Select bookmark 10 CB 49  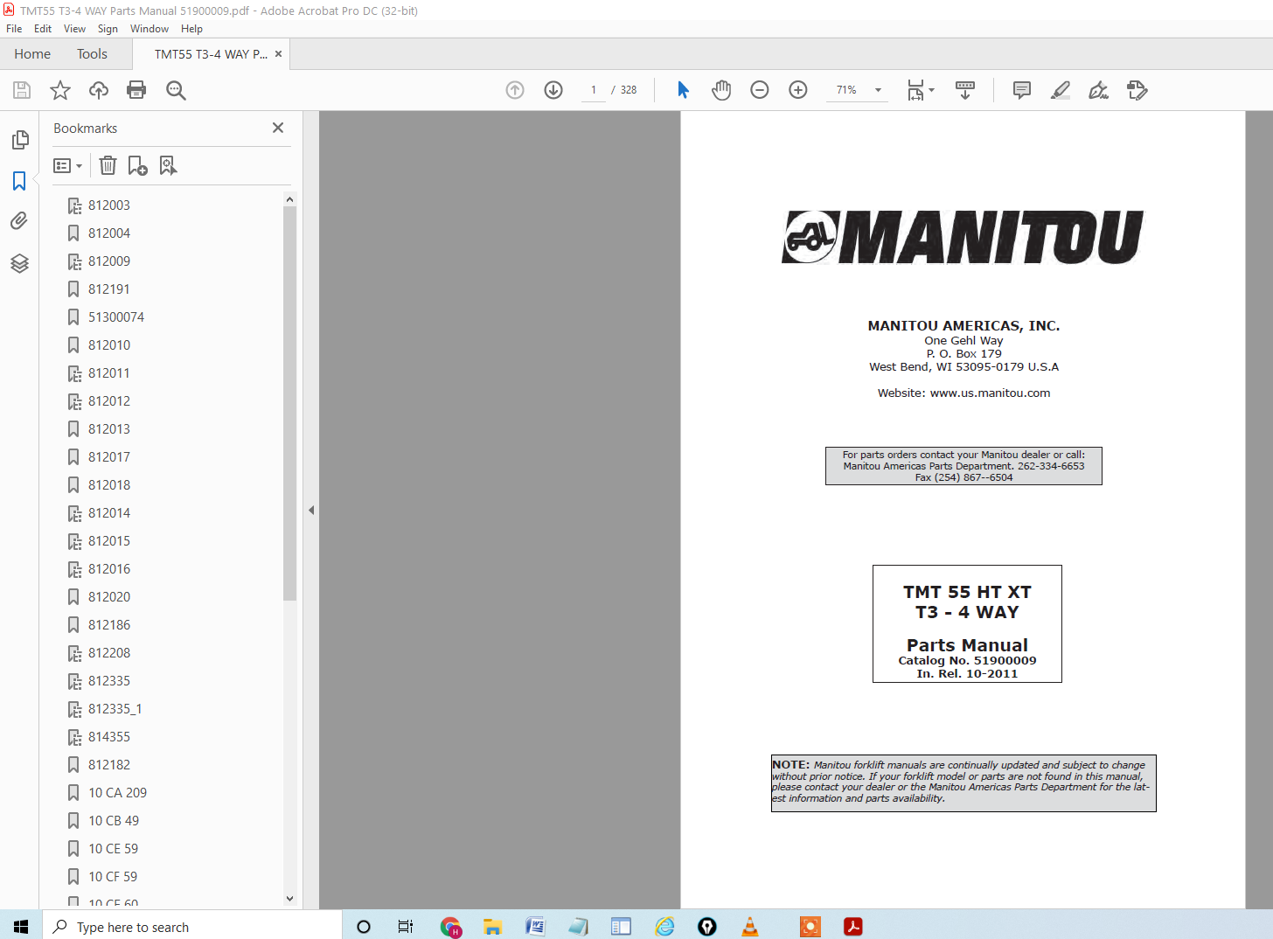114,821
